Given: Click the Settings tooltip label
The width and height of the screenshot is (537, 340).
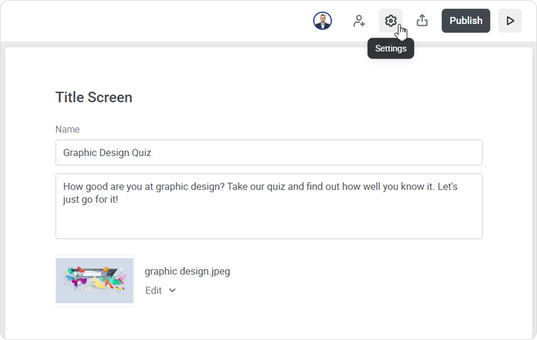Looking at the screenshot, I should (390, 48).
